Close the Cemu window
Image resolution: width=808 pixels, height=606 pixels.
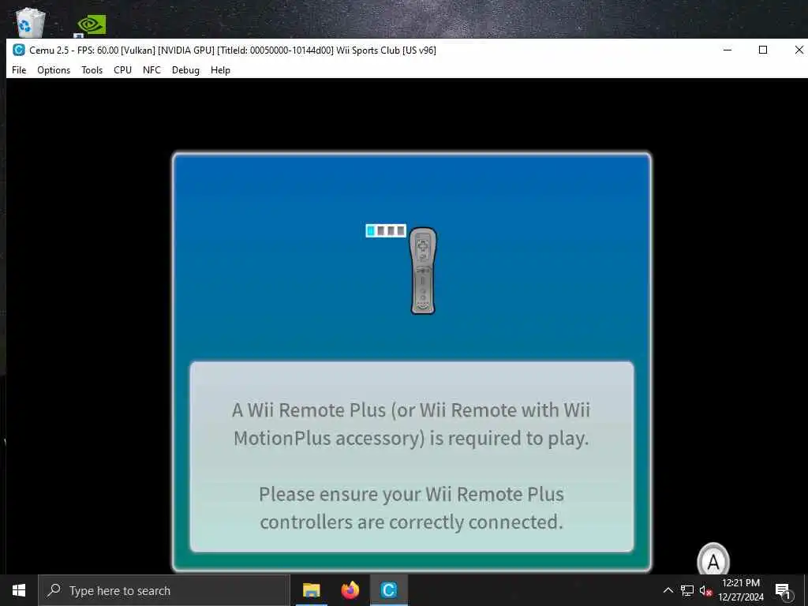click(798, 50)
